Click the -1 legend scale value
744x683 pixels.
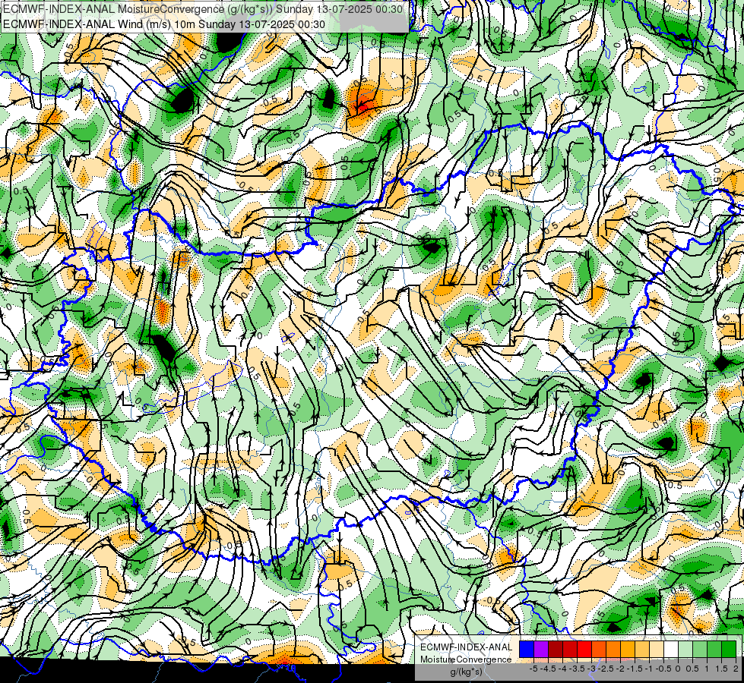point(649,669)
